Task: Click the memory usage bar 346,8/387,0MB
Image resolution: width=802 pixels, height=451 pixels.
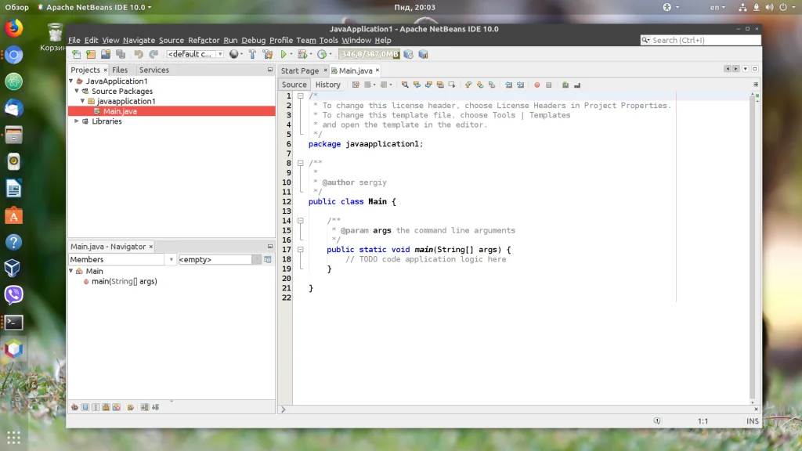Action: tap(369, 54)
